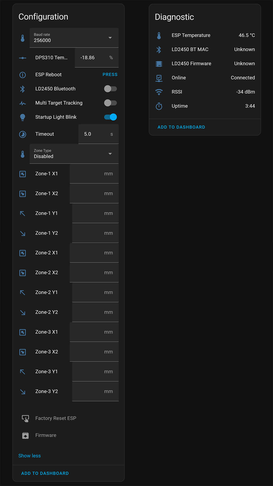Image resolution: width=273 pixels, height=486 pixels.
Task: Add Diagnostic card to dashboard
Action: click(181, 127)
